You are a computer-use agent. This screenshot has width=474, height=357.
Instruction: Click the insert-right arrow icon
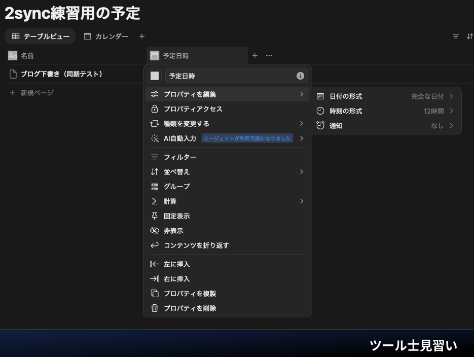point(155,279)
